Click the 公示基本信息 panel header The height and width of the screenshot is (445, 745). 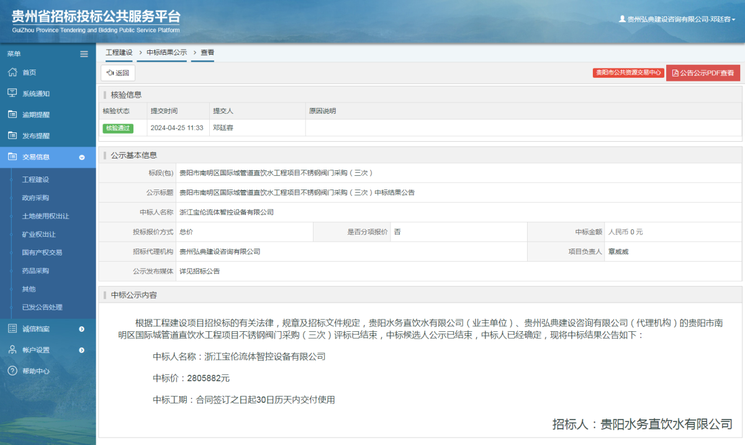(420, 155)
